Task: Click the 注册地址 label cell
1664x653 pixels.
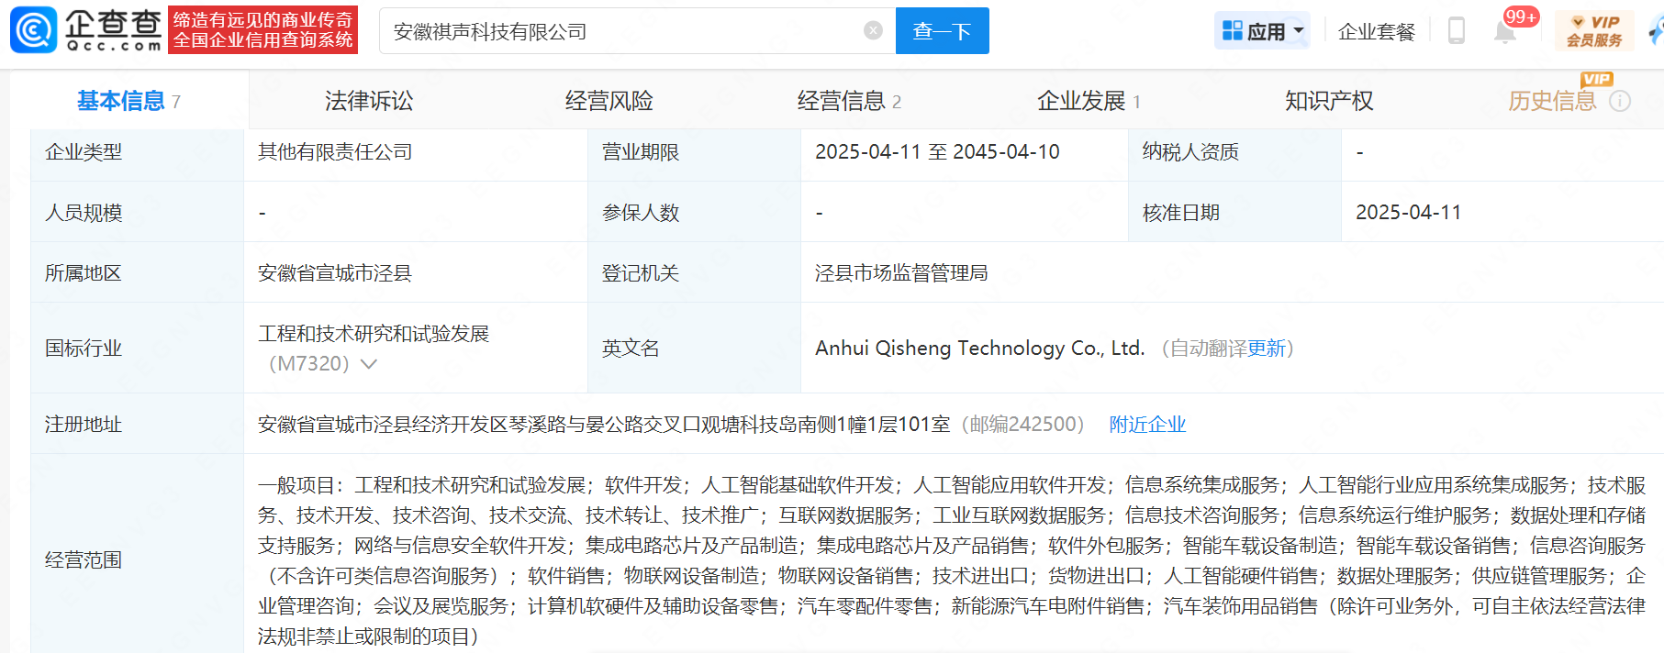Action: coord(137,425)
